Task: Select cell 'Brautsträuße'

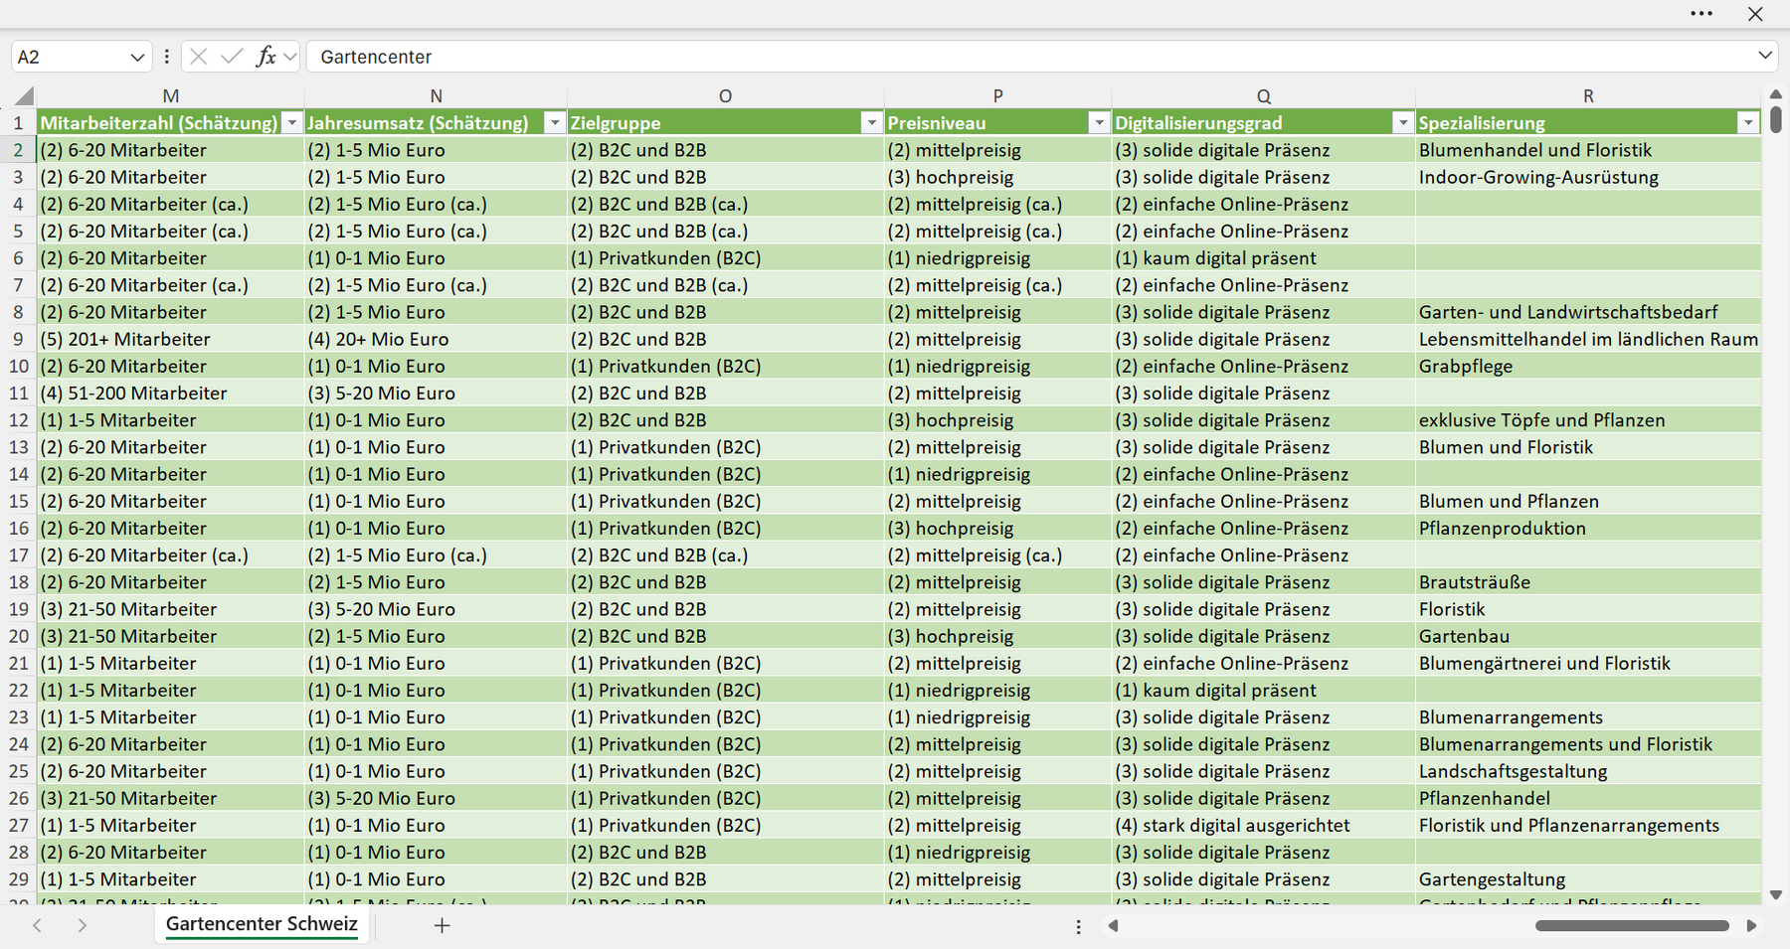Action: click(x=1588, y=582)
